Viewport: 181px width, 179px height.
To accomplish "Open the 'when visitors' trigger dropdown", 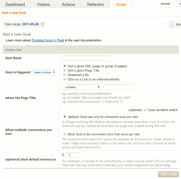I will pos(44,72).
